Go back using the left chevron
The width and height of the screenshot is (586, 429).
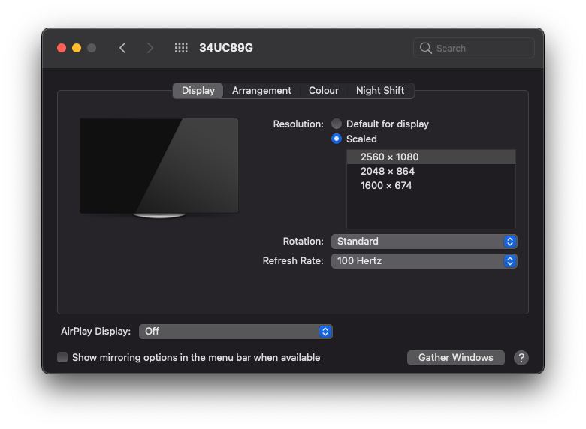(122, 48)
